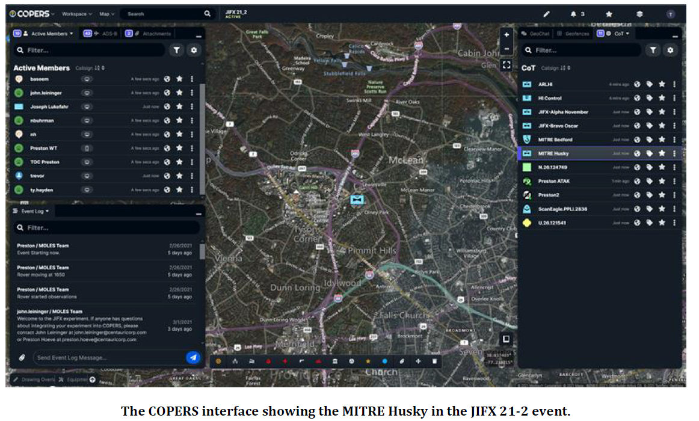Open the Map dropdown menu
699x421 pixels.
pos(106,14)
